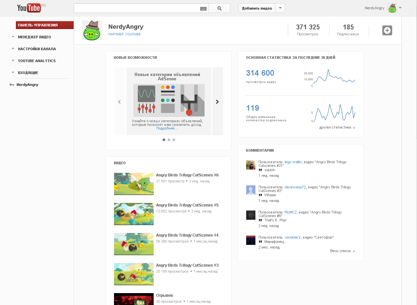417x305 pixels.
Task: Select the first carousel dot
Action: point(164,140)
